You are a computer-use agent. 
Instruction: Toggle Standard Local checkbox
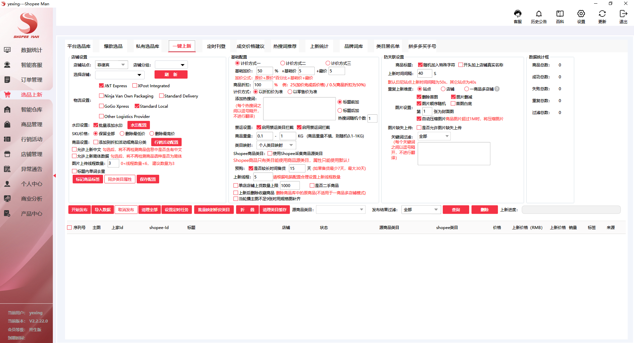[137, 106]
